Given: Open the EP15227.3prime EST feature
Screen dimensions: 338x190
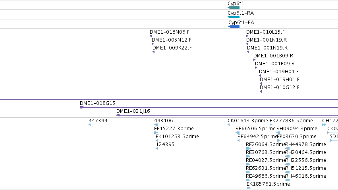Looking at the screenshot, I should (156, 133).
